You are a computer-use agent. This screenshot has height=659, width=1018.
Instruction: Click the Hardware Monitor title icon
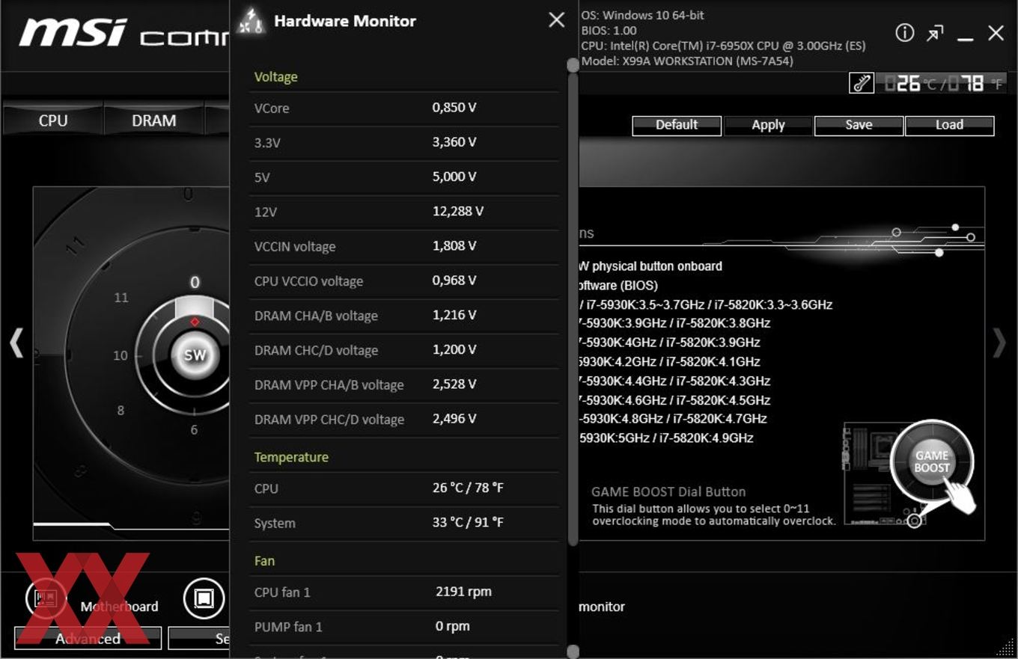[x=252, y=21]
